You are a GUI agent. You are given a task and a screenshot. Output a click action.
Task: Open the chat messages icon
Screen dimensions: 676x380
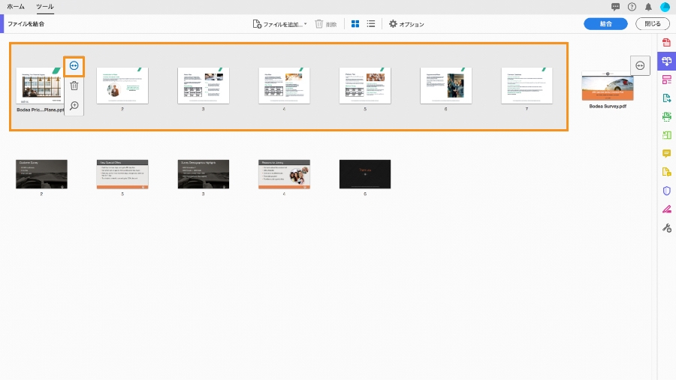[x=615, y=7]
